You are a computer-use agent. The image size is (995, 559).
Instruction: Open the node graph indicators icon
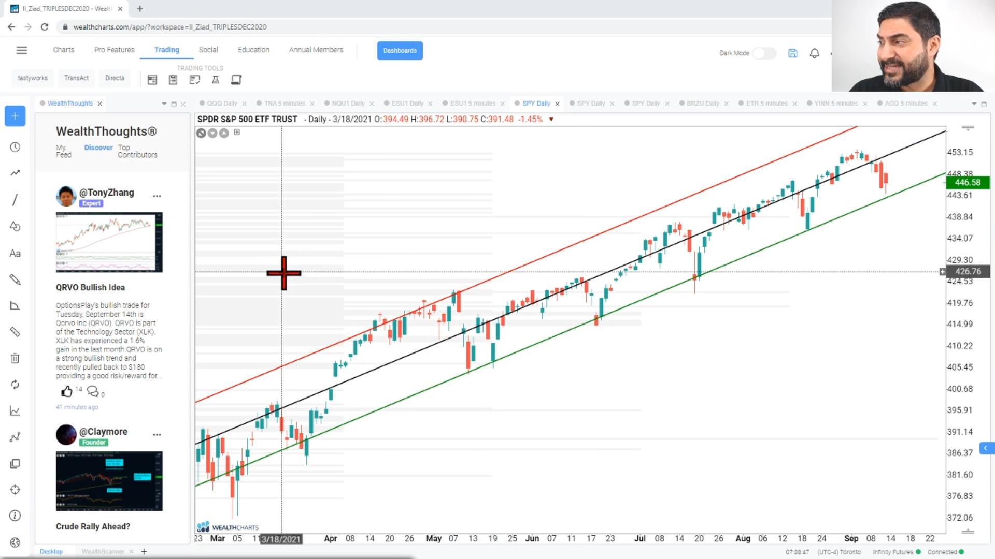[15, 437]
